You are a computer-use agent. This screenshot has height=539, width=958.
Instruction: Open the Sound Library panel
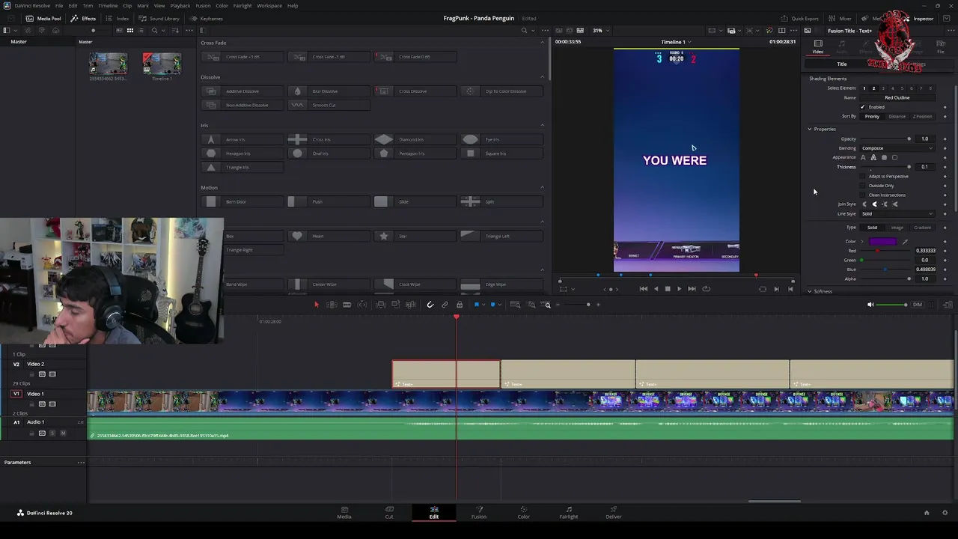(x=159, y=18)
